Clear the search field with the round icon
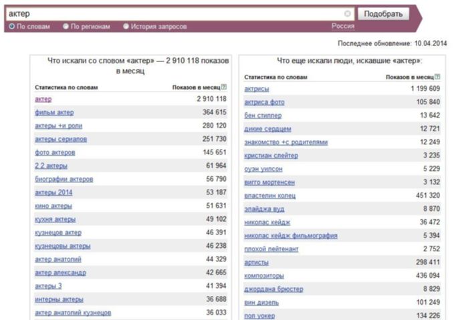 (348, 13)
